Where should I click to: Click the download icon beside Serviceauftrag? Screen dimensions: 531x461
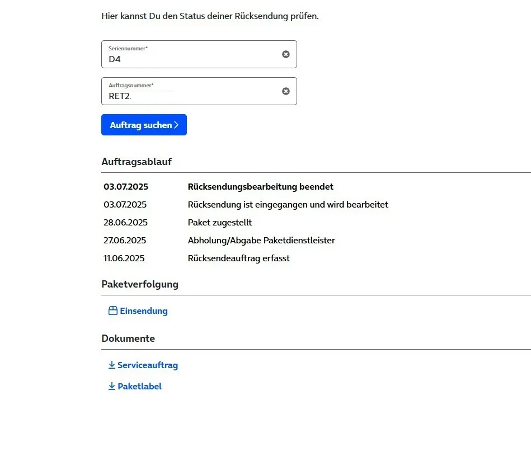111,365
